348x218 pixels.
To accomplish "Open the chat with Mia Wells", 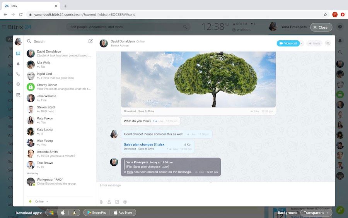I will (58, 64).
